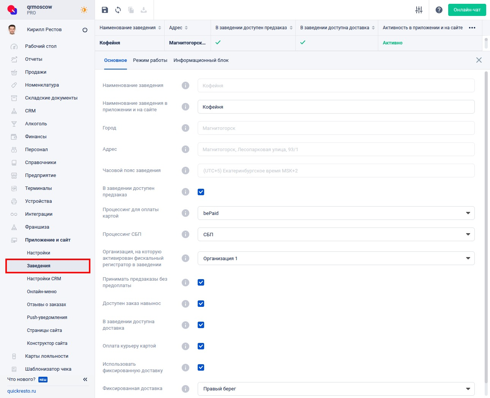Viewport: 490px width, 398px height.
Task: Click the Магнитогорск address table cell
Action: point(187,43)
